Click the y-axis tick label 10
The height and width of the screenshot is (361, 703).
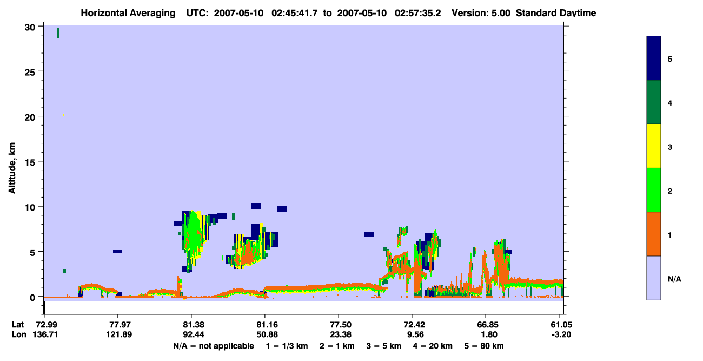coord(31,207)
